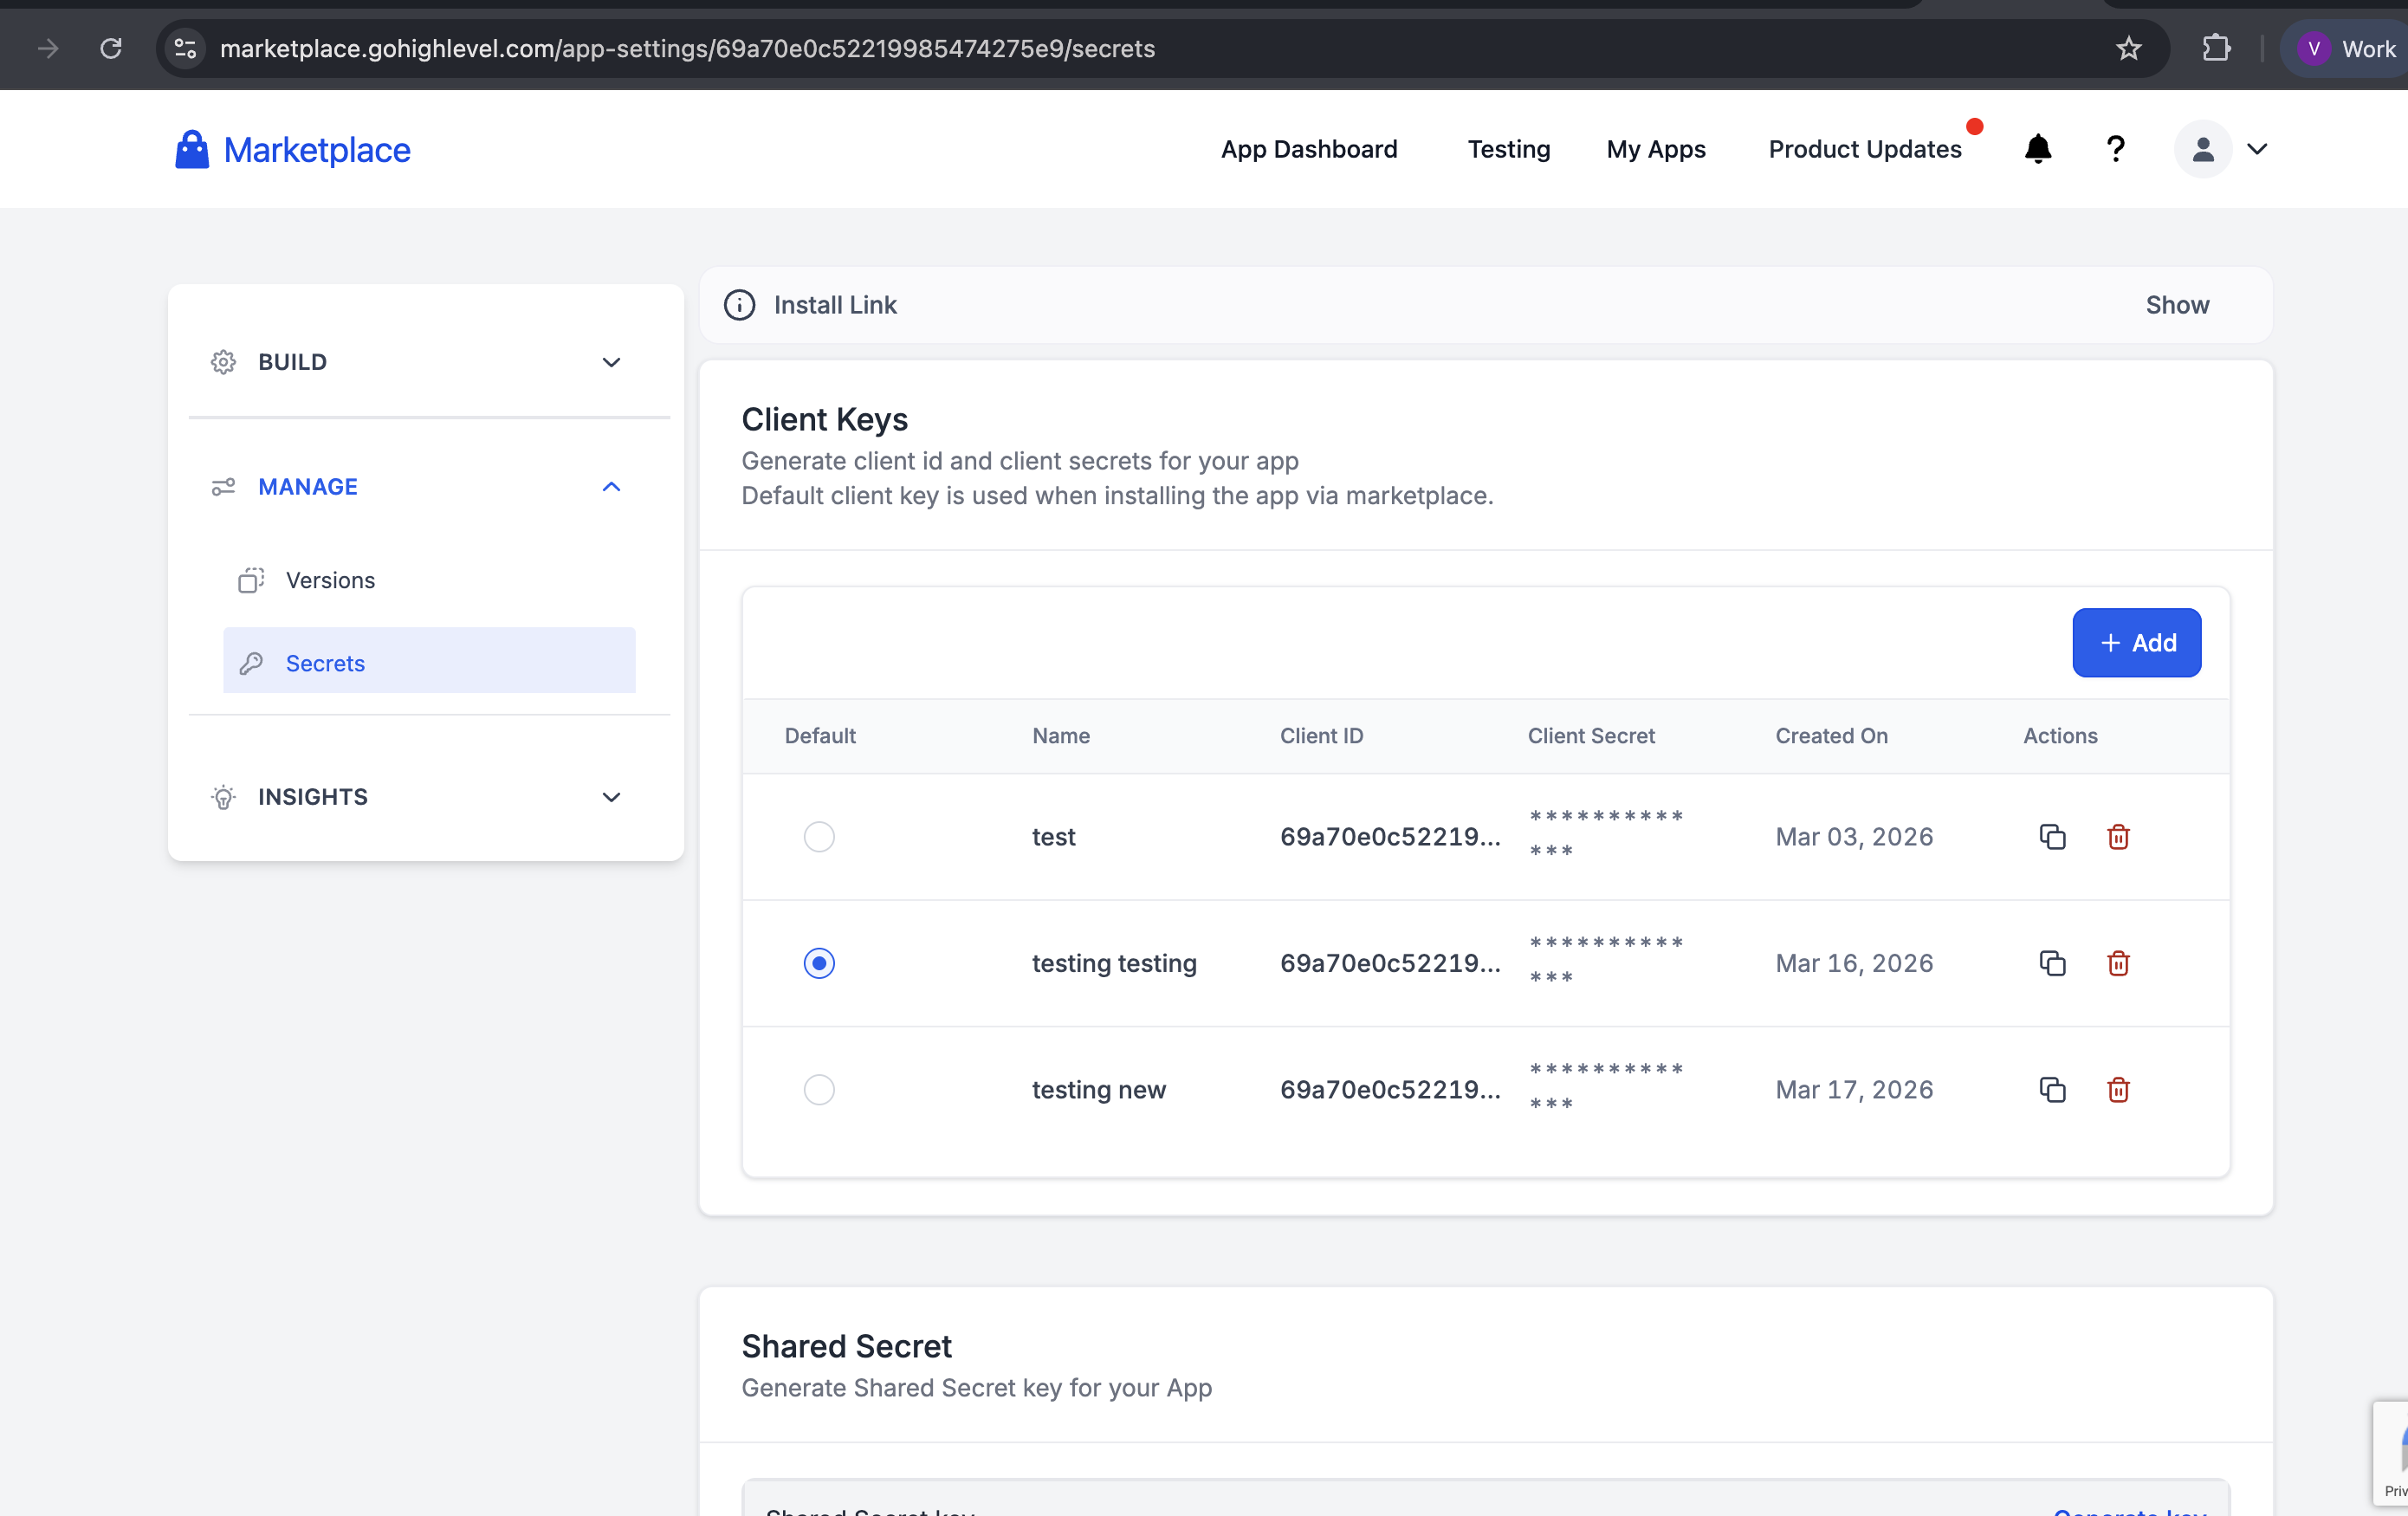Copy the 'testing testing' client key
Image resolution: width=2408 pixels, height=1516 pixels.
tap(2052, 963)
